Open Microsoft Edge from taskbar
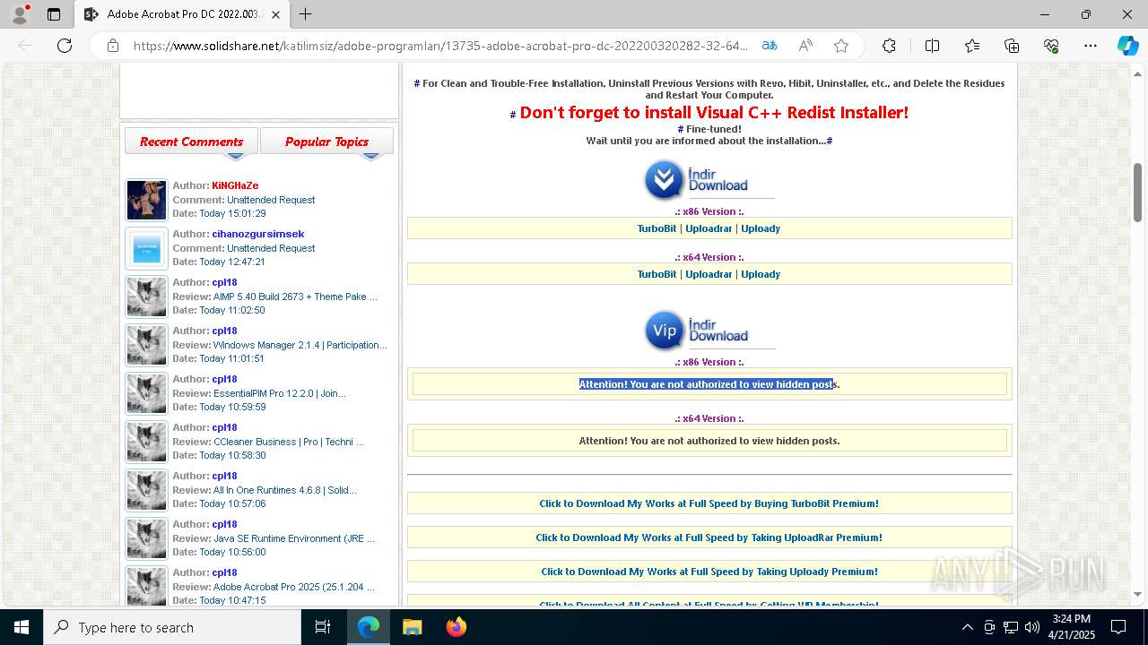 (369, 627)
